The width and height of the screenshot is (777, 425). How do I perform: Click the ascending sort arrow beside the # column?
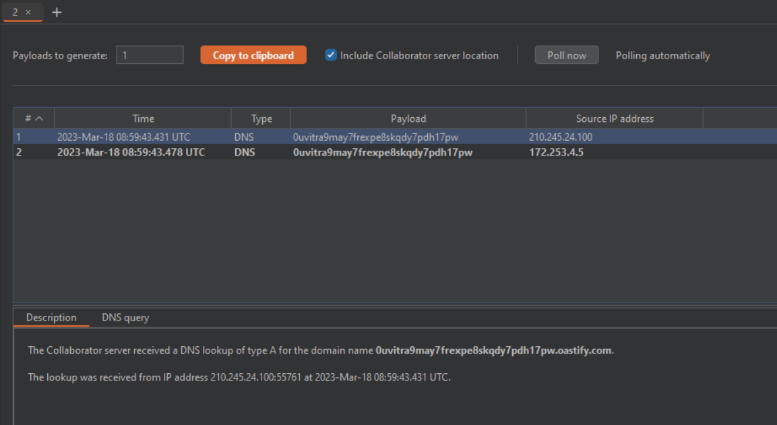(38, 118)
